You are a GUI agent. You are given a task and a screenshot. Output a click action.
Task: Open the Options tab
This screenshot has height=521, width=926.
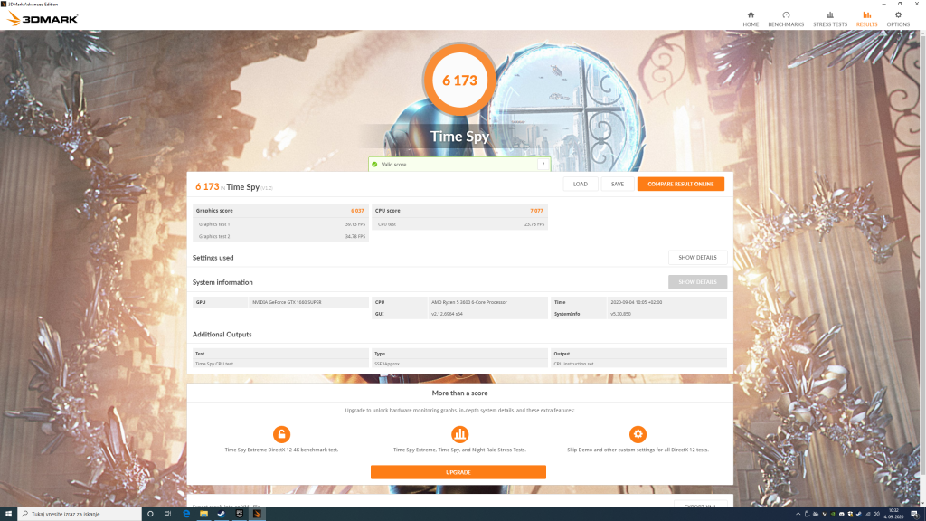(898, 19)
